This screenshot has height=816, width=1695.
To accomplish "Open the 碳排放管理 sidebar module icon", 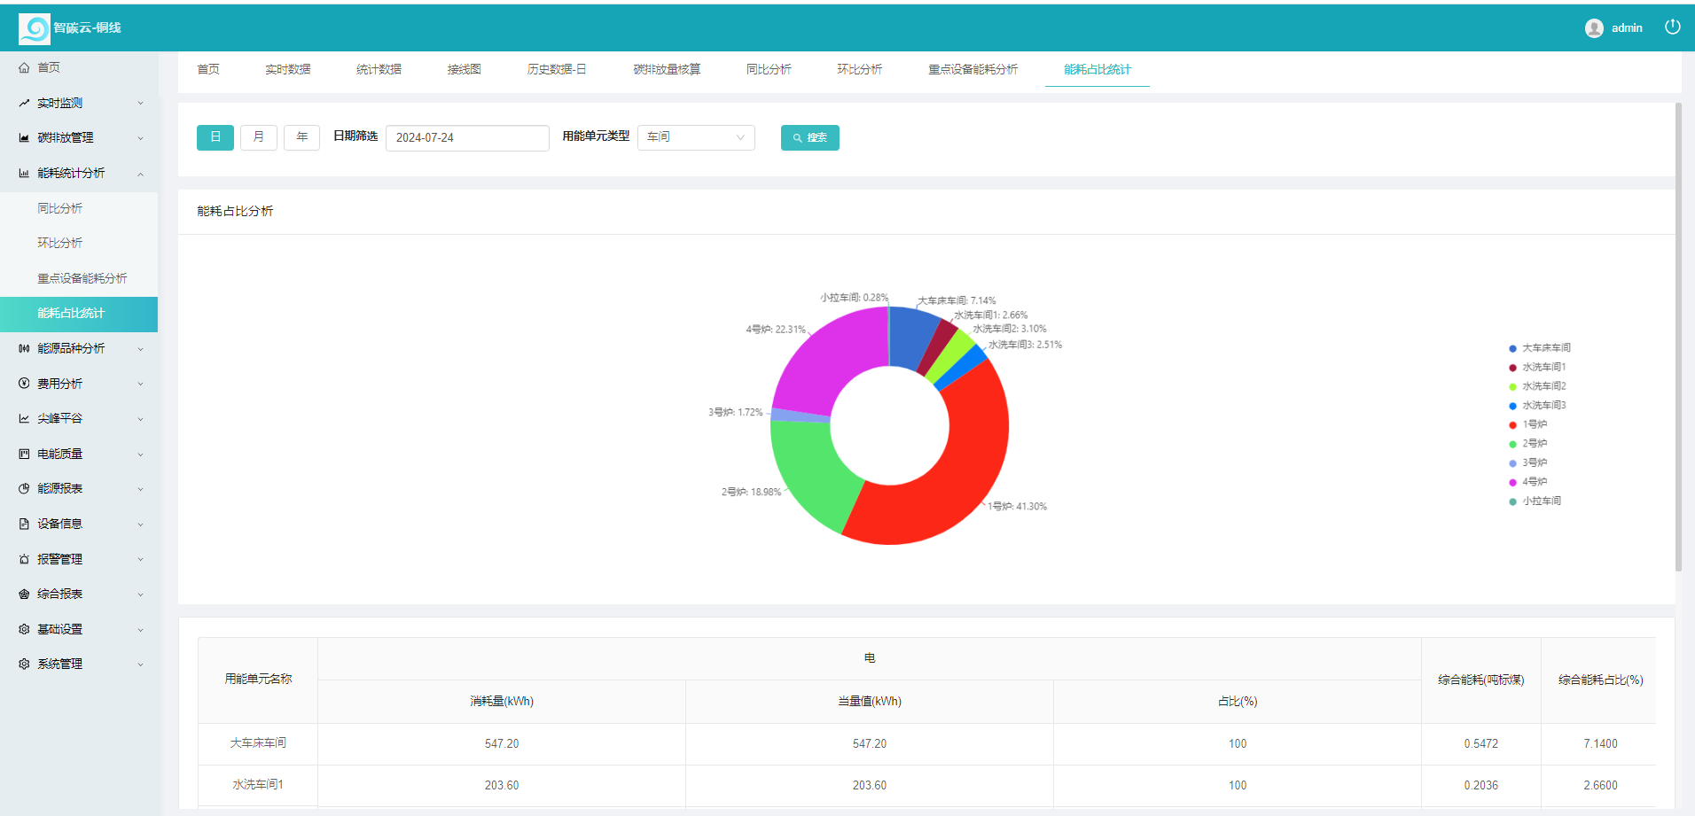I will click(x=24, y=137).
